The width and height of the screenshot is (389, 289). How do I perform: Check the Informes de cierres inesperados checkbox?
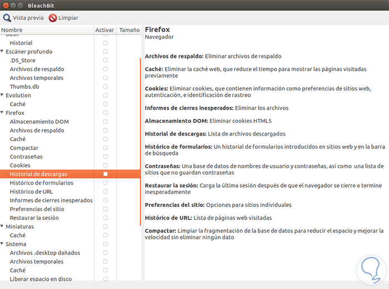pos(106,200)
